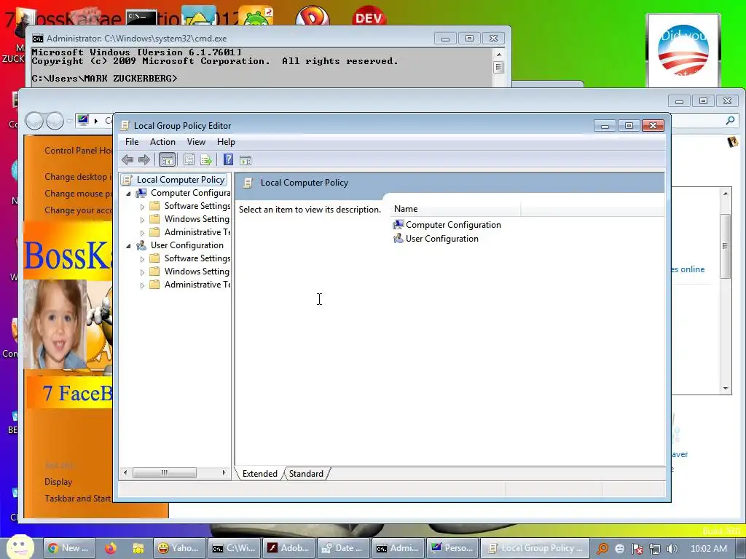Click Change mouse pointers link in Control Panel

pyautogui.click(x=79, y=194)
